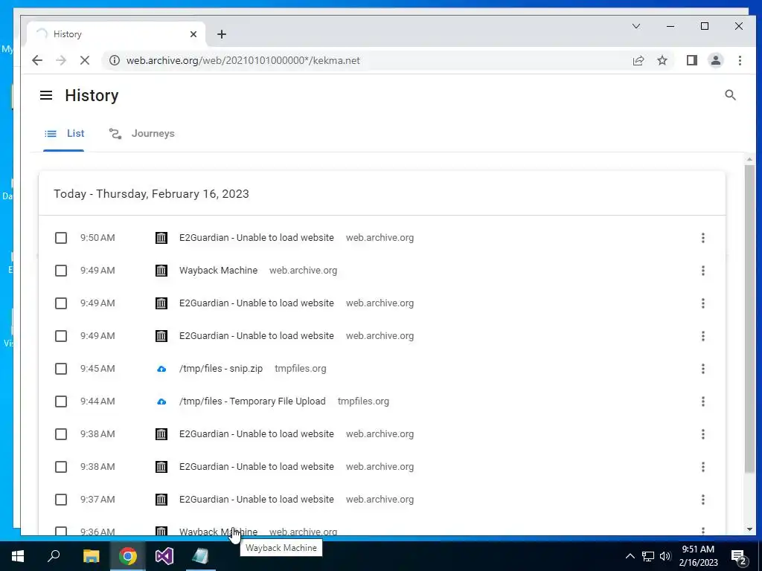Switch to the List tab

[64, 134]
